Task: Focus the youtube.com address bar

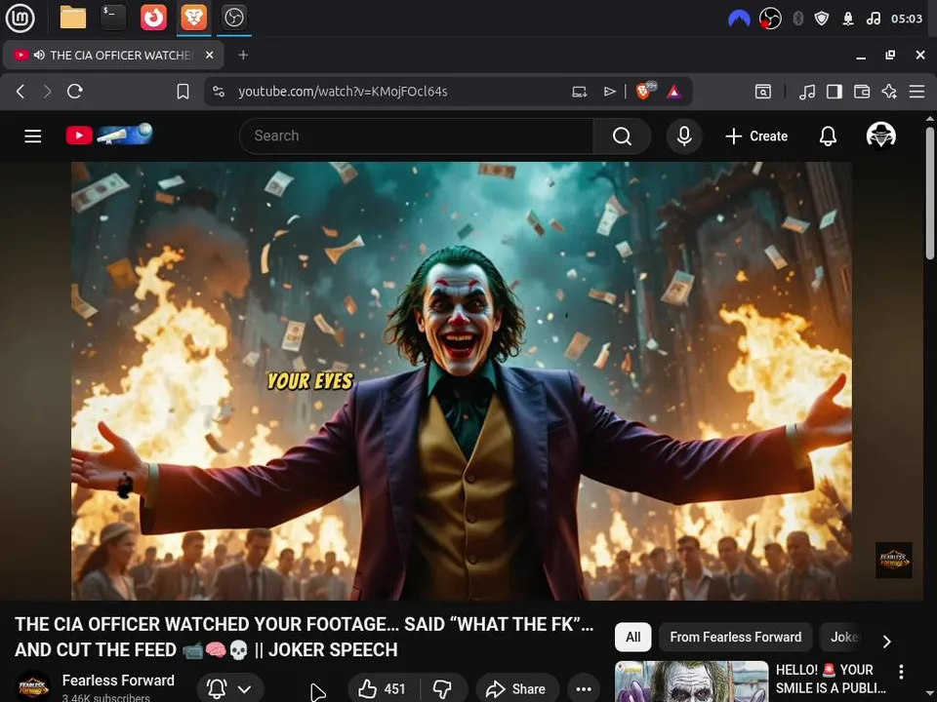Action: [343, 92]
